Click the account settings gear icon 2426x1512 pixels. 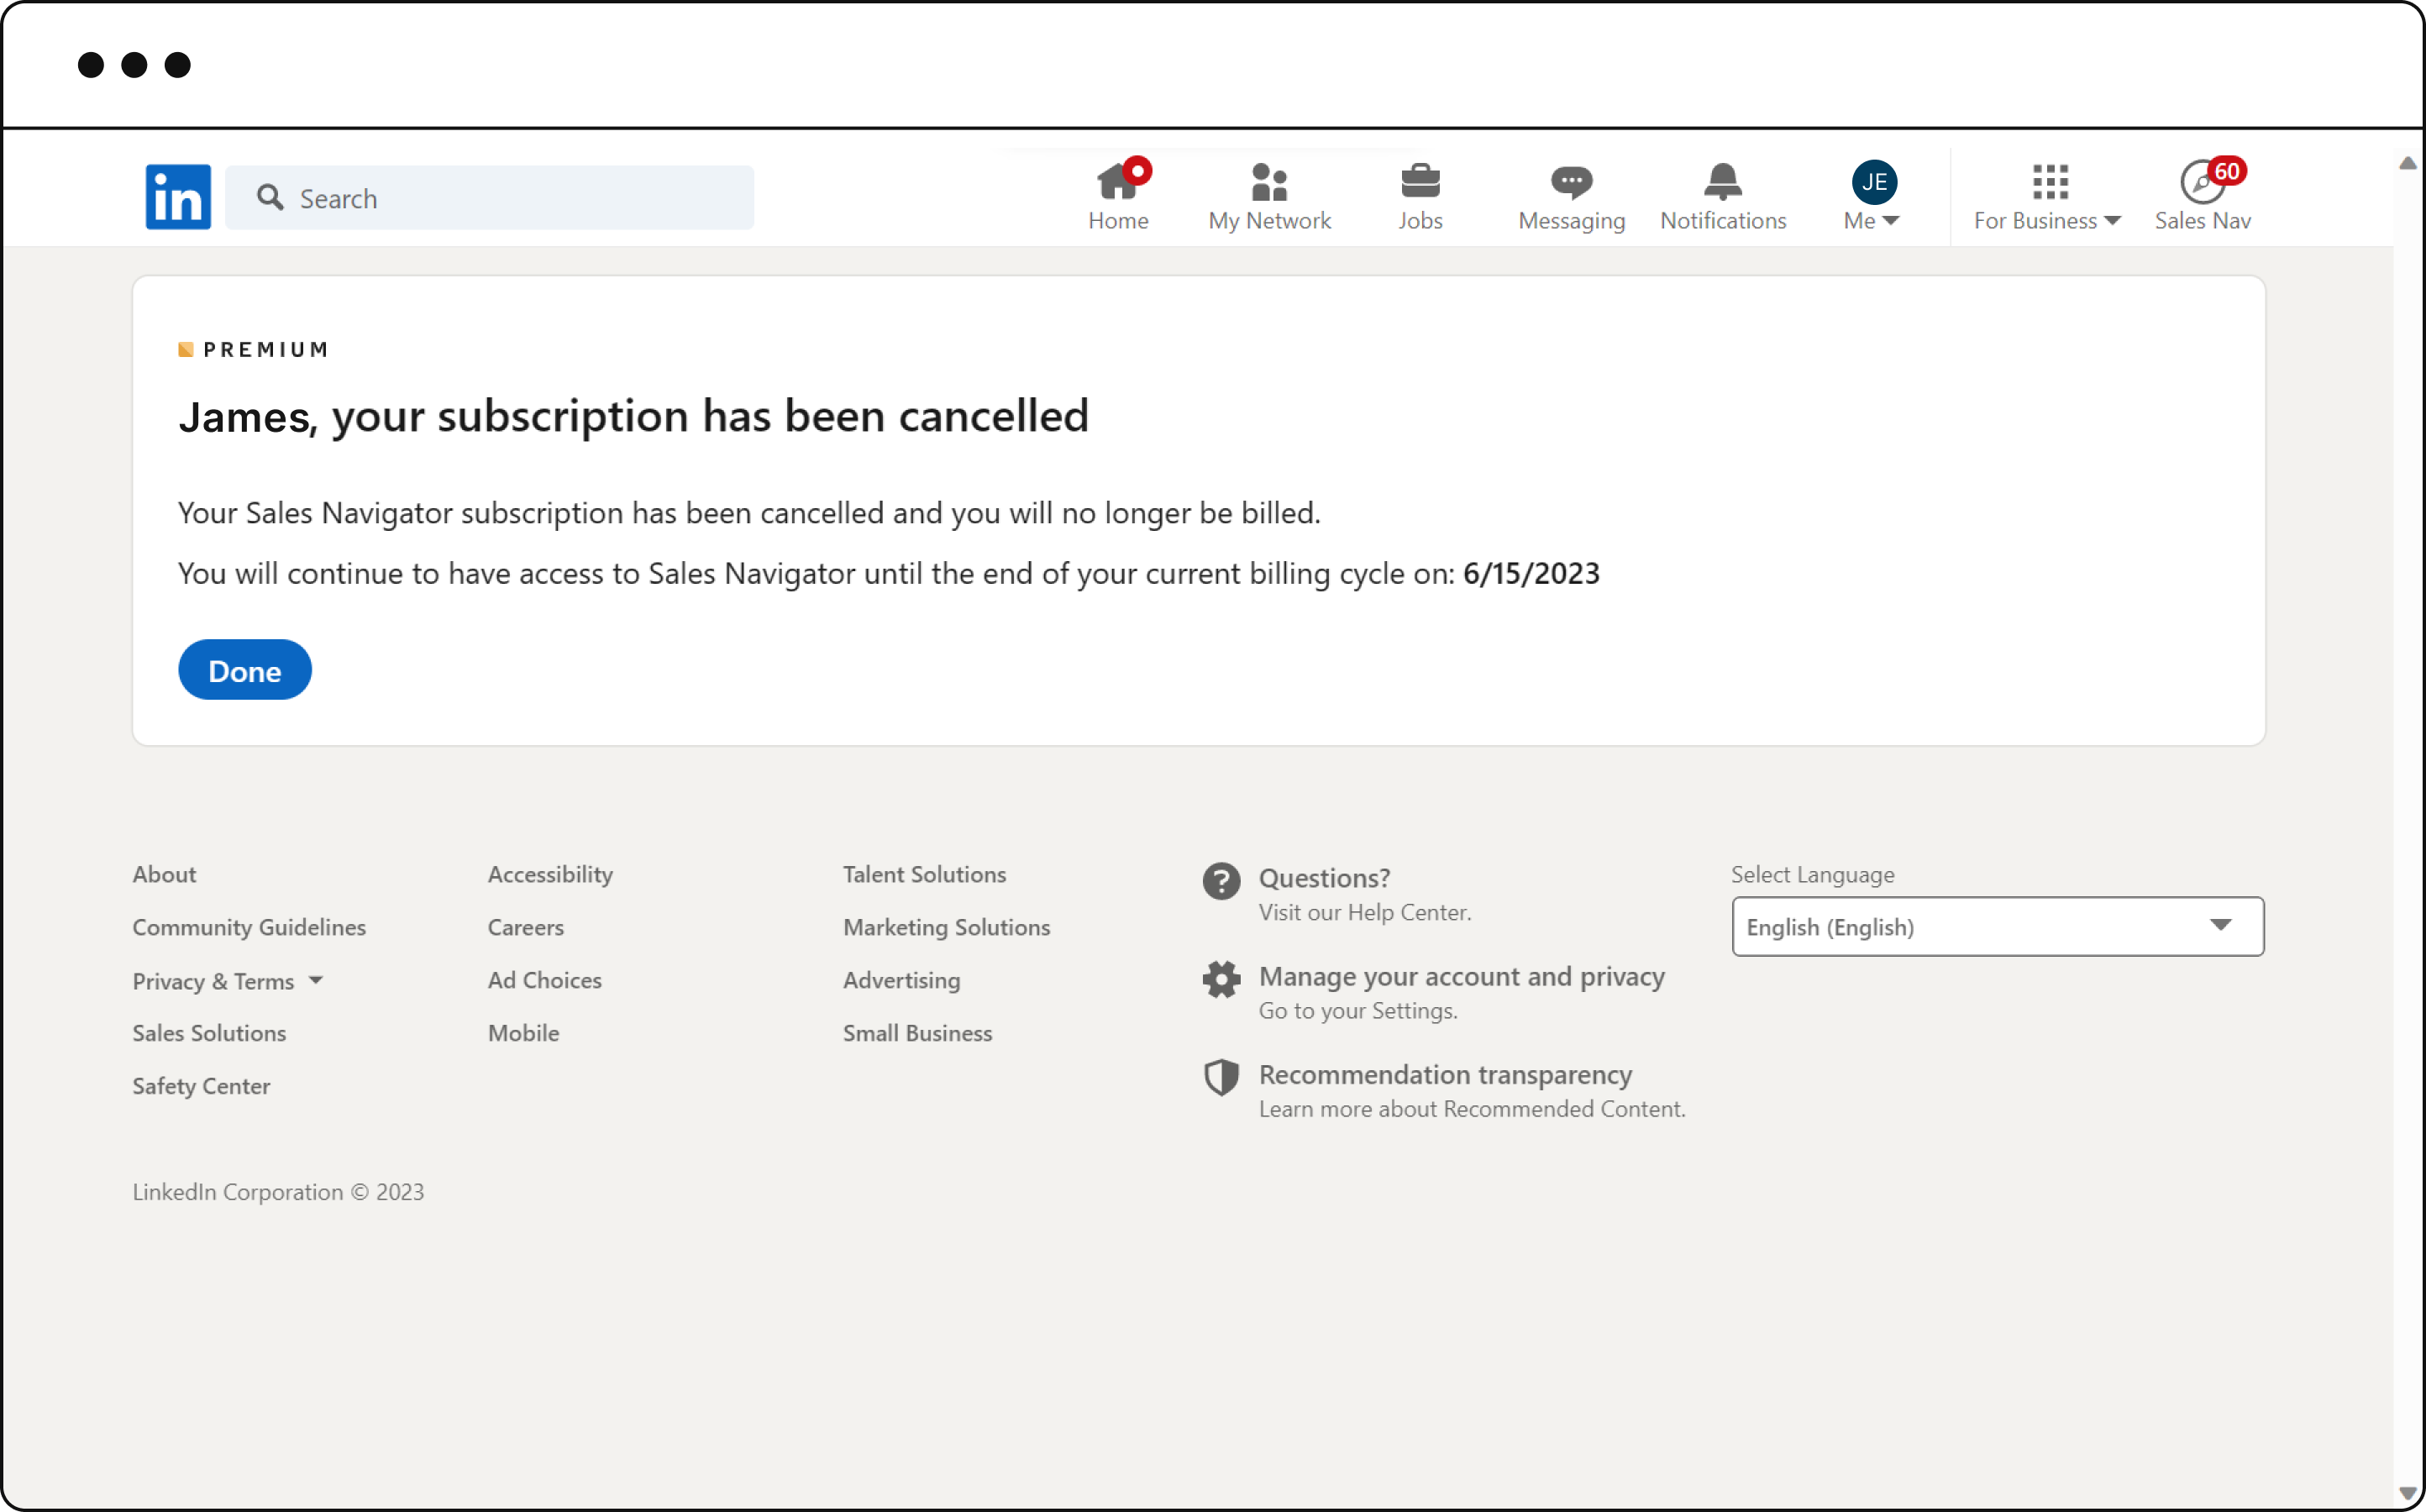[x=1221, y=979]
